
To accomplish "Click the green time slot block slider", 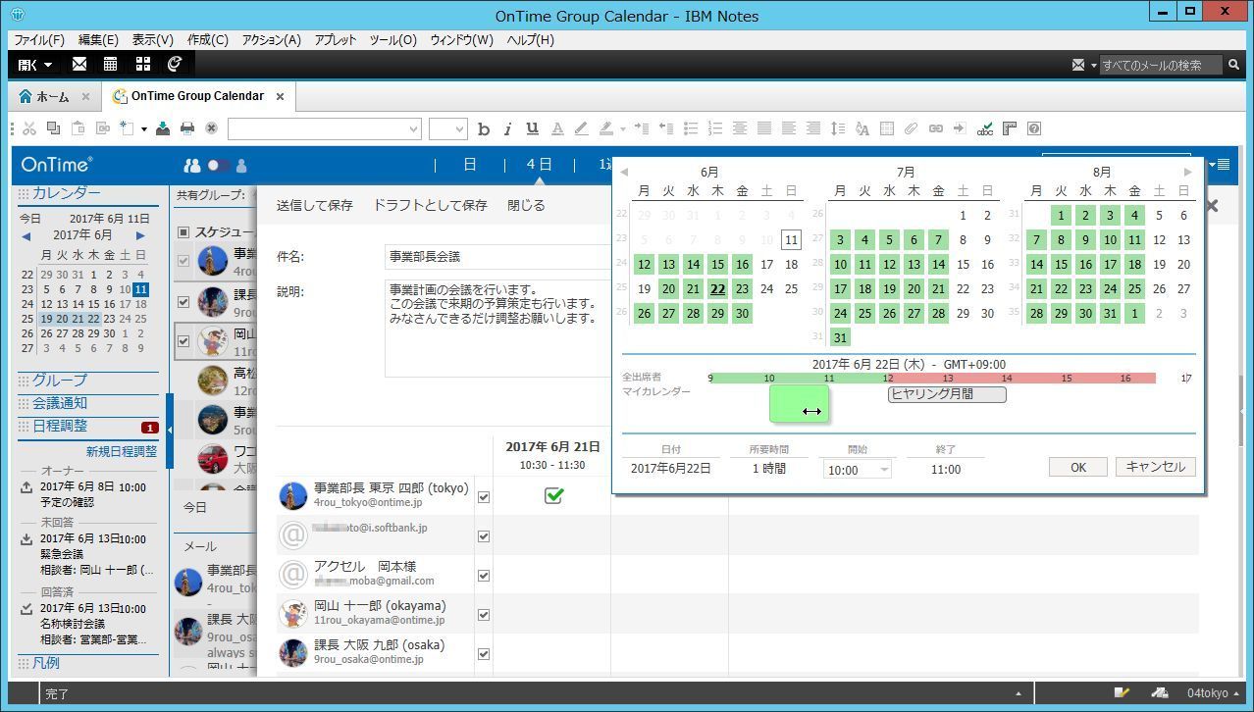I will (x=799, y=403).
